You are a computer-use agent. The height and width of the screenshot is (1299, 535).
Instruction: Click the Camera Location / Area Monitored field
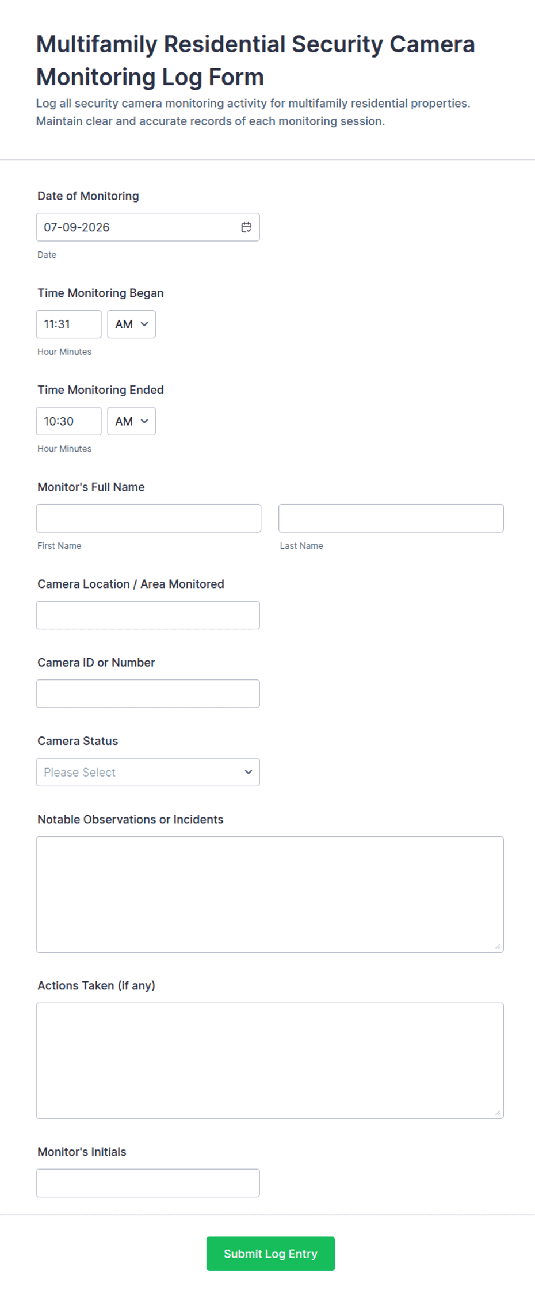148,615
